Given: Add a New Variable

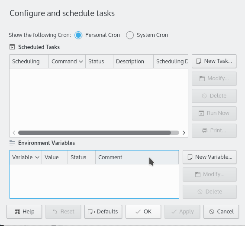Looking at the screenshot, I should 210,157.
